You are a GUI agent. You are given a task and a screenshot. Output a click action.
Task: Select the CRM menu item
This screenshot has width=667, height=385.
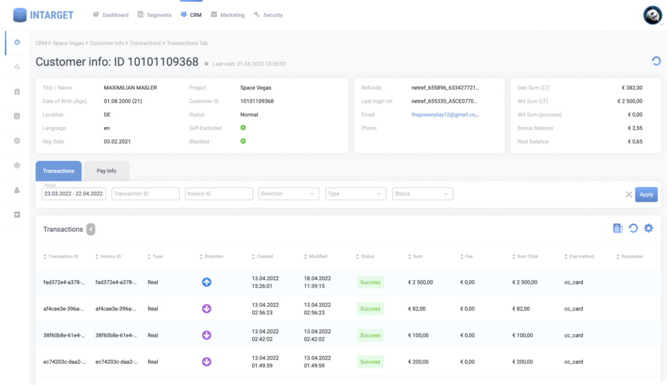pyautogui.click(x=191, y=15)
